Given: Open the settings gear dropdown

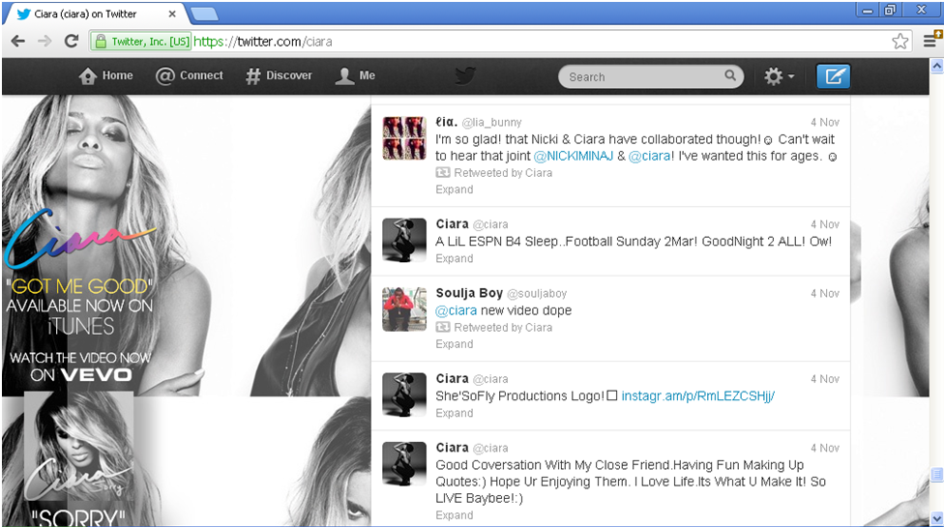Looking at the screenshot, I should [779, 76].
